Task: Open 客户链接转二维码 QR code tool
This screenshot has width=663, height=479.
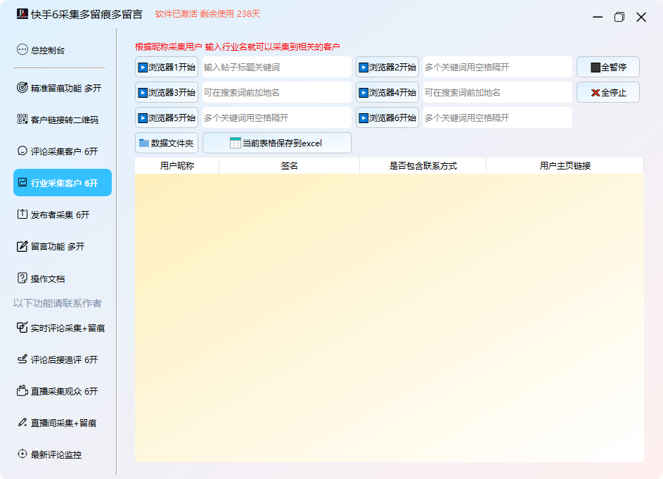Action: click(62, 120)
